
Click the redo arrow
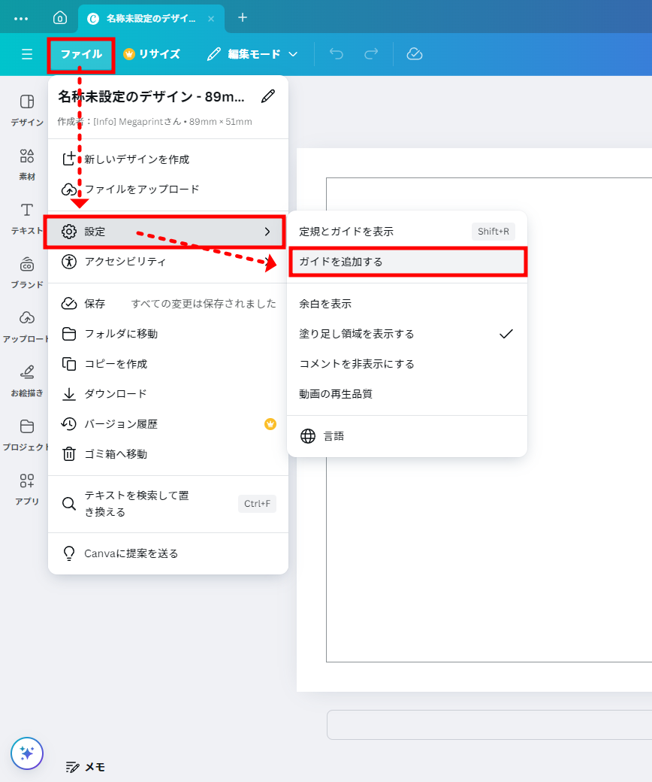(x=371, y=54)
